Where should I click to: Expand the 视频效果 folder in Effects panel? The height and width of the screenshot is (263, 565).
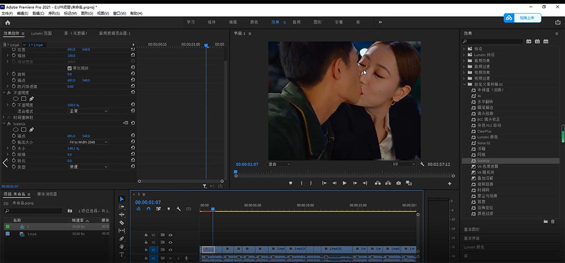(x=464, y=72)
